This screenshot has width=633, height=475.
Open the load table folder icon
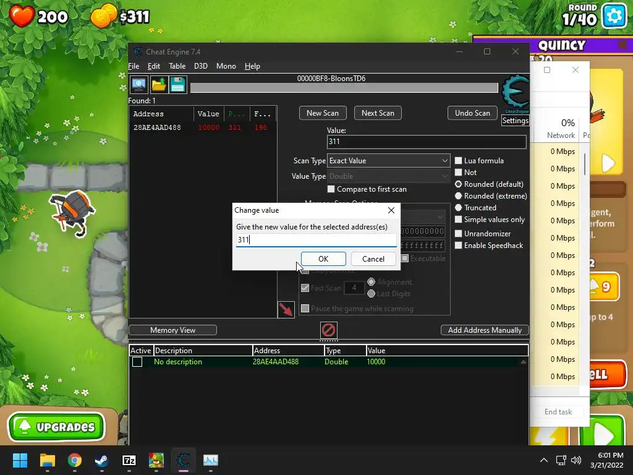159,85
